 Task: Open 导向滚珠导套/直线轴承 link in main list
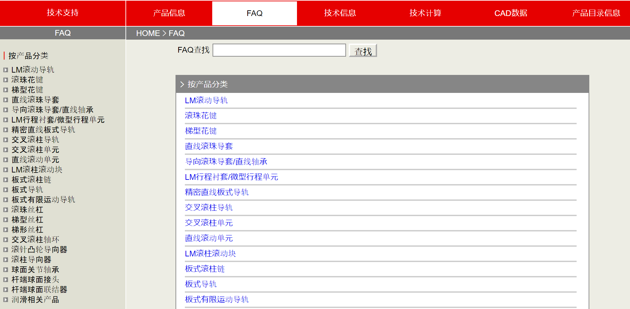[226, 161]
